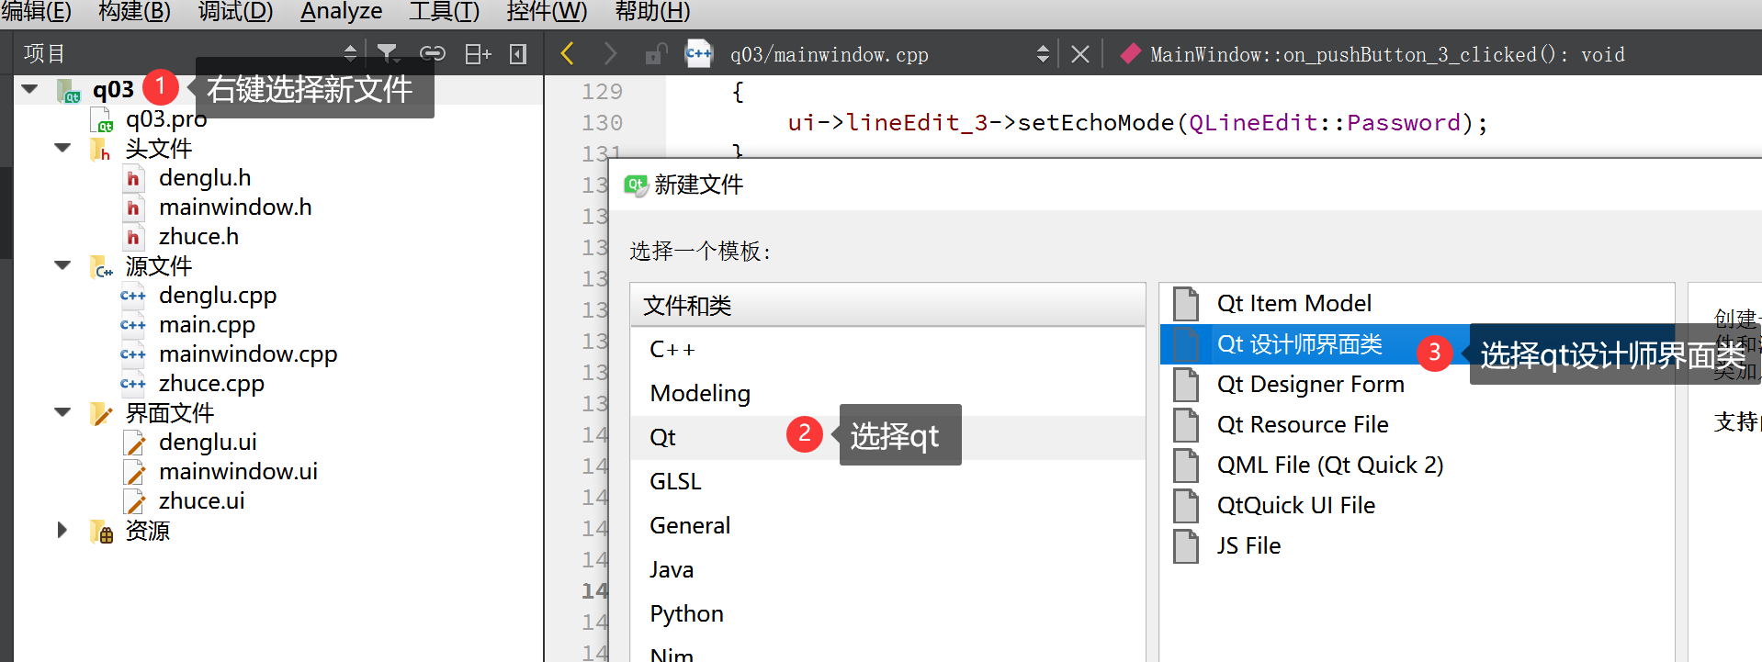
Task: Select zhuce.cpp source file
Action: coord(211,383)
